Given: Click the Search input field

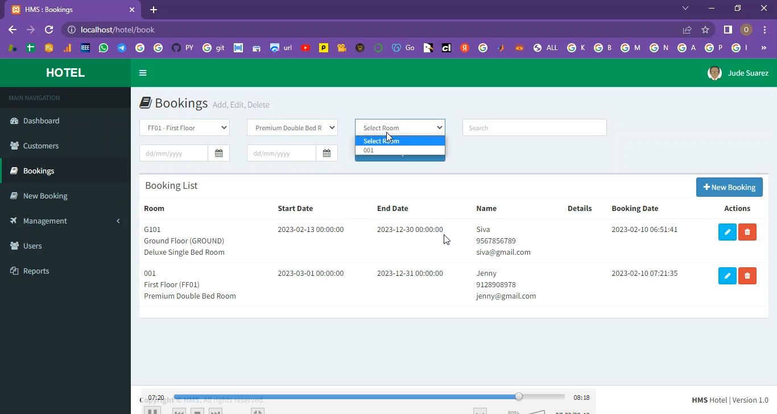Looking at the screenshot, I should (x=534, y=127).
